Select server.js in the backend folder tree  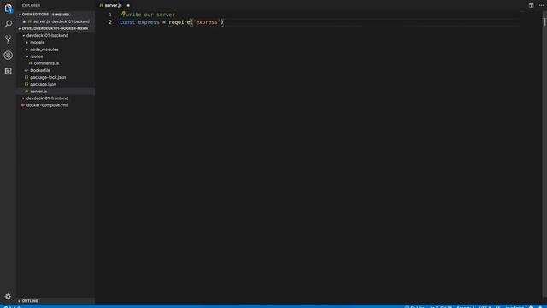click(x=38, y=92)
